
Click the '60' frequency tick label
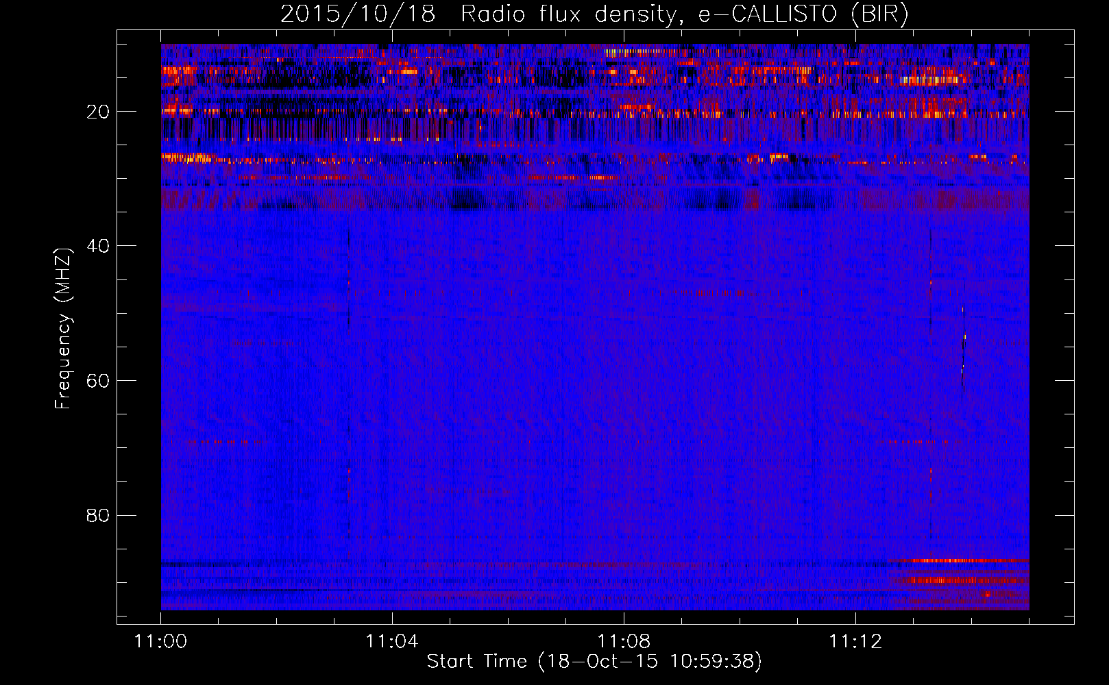99,381
